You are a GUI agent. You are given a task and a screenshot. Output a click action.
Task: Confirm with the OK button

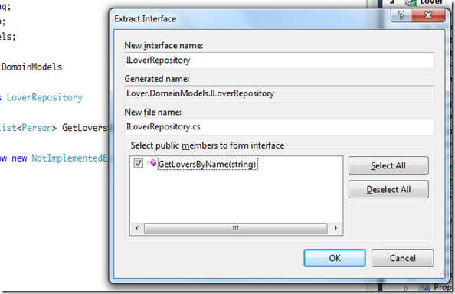(x=335, y=258)
